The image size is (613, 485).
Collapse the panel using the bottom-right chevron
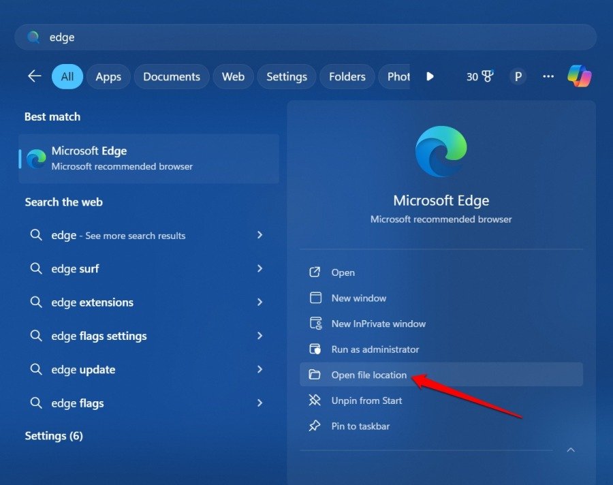(571, 450)
